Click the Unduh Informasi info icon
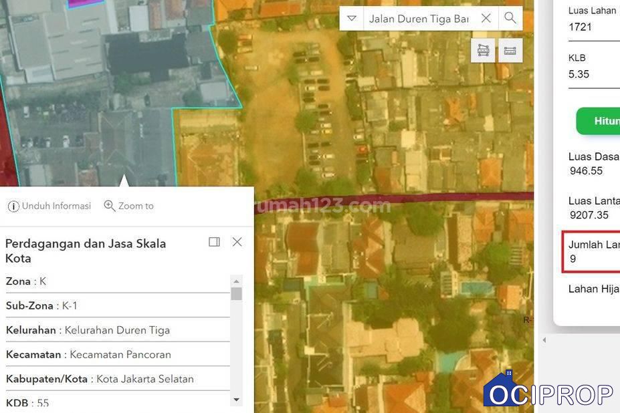 coord(13,206)
